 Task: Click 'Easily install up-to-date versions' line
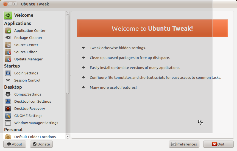coord(135,68)
